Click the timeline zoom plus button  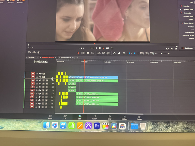tap(169, 53)
